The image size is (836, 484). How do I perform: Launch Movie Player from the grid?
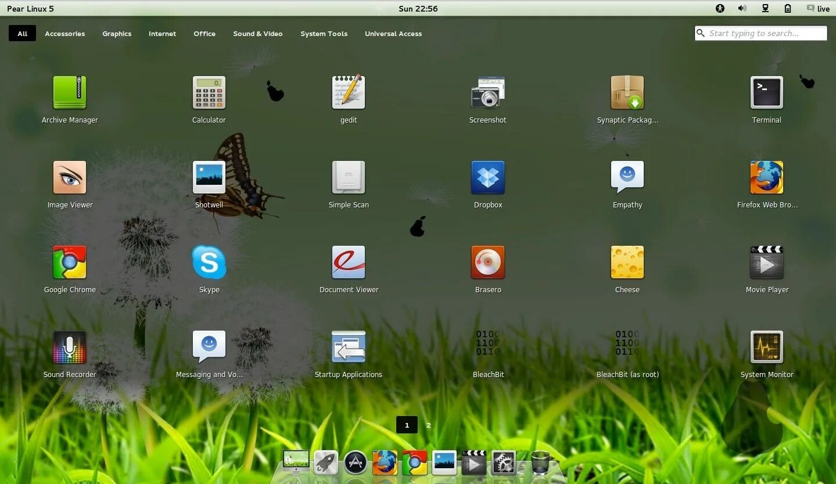coord(767,263)
